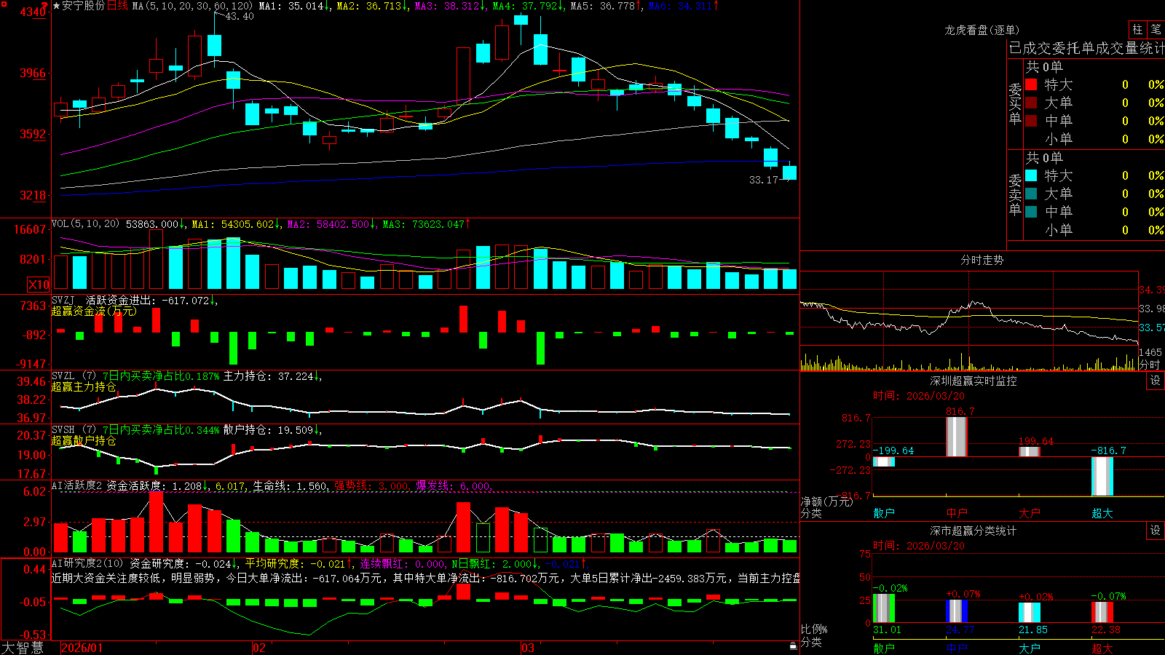The width and height of the screenshot is (1165, 655).
Task: Click the 2026/01 timeline marker
Action: click(x=82, y=648)
